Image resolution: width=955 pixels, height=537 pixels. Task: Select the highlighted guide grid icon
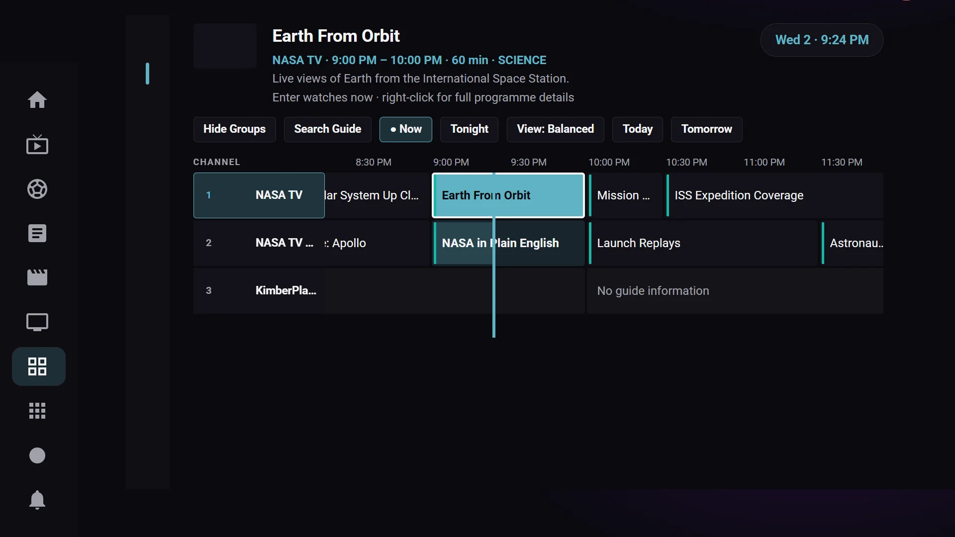click(39, 366)
